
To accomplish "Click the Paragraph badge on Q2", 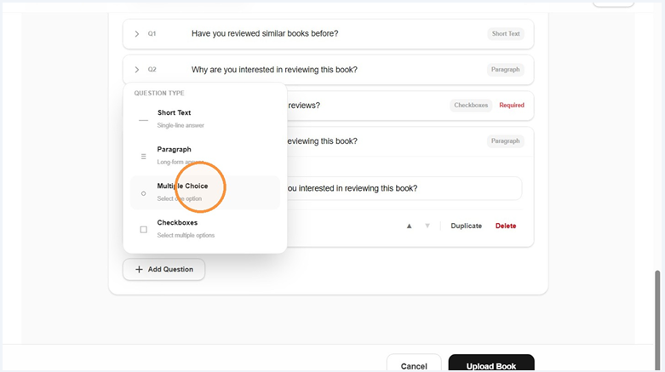I will 505,69.
